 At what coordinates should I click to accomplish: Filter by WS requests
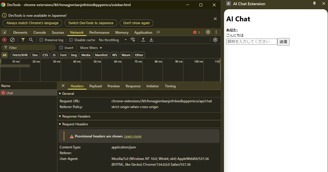pos(114,55)
